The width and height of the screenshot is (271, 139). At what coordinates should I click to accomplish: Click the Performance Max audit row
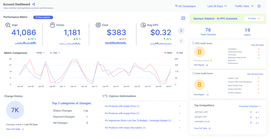pyautogui.click(x=244, y=52)
